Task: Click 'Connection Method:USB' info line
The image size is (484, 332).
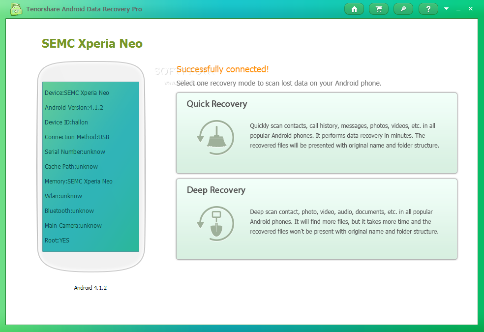Action: [x=77, y=137]
